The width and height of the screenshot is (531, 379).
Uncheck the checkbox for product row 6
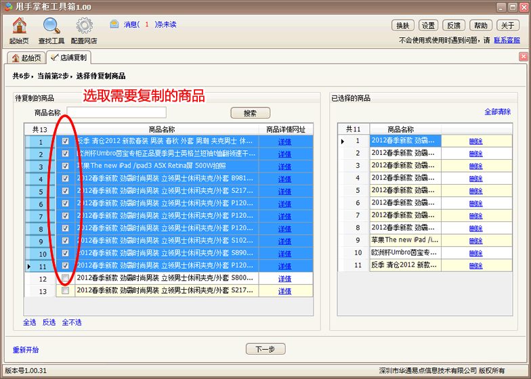tap(65, 203)
